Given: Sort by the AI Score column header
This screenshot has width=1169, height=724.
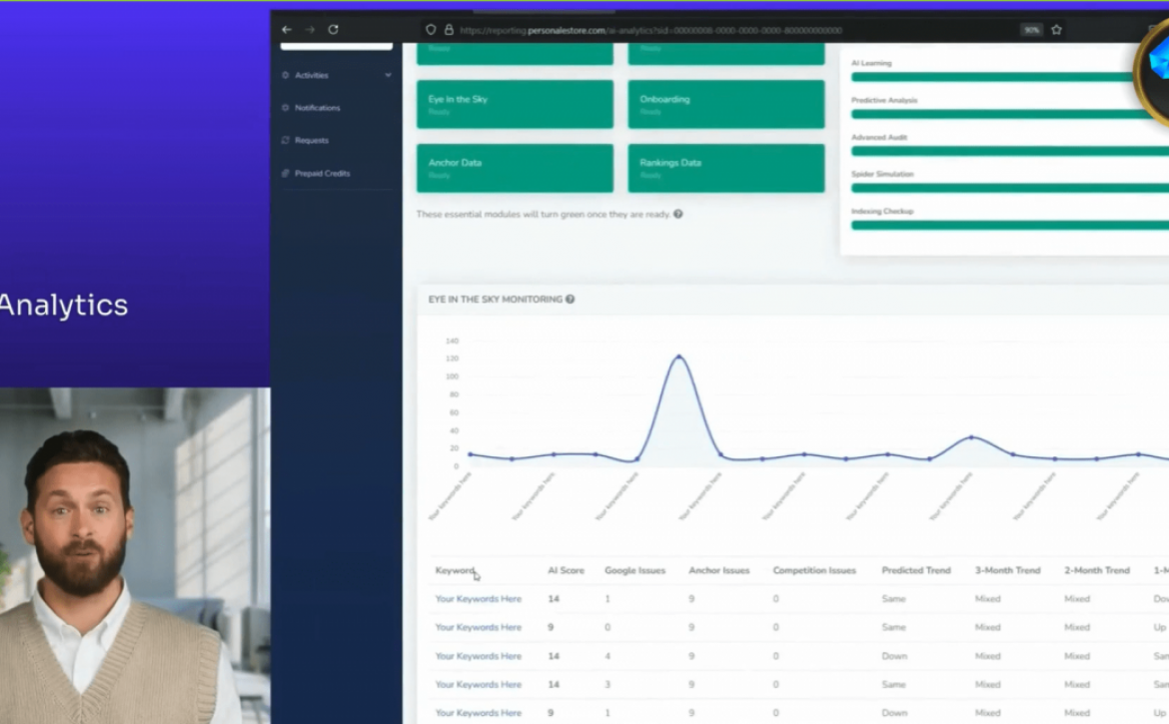Looking at the screenshot, I should click(x=566, y=570).
